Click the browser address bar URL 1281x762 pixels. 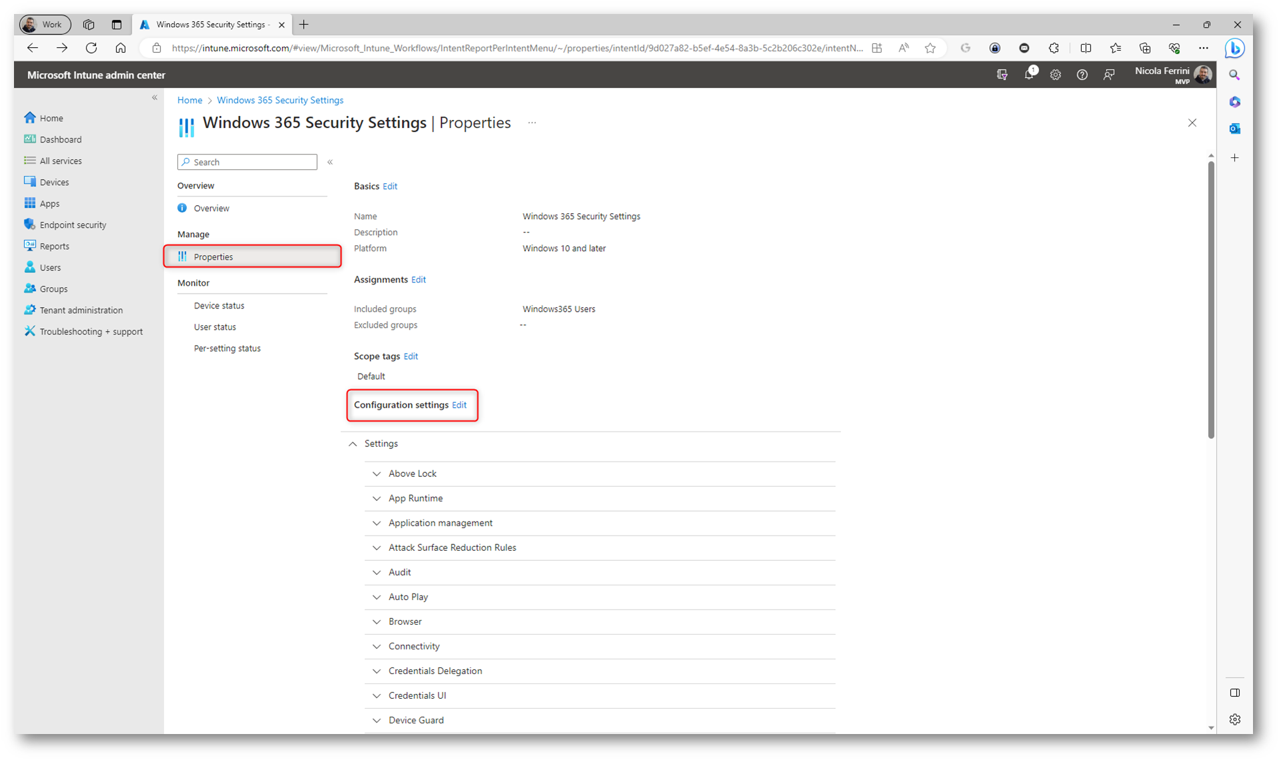[x=517, y=48]
